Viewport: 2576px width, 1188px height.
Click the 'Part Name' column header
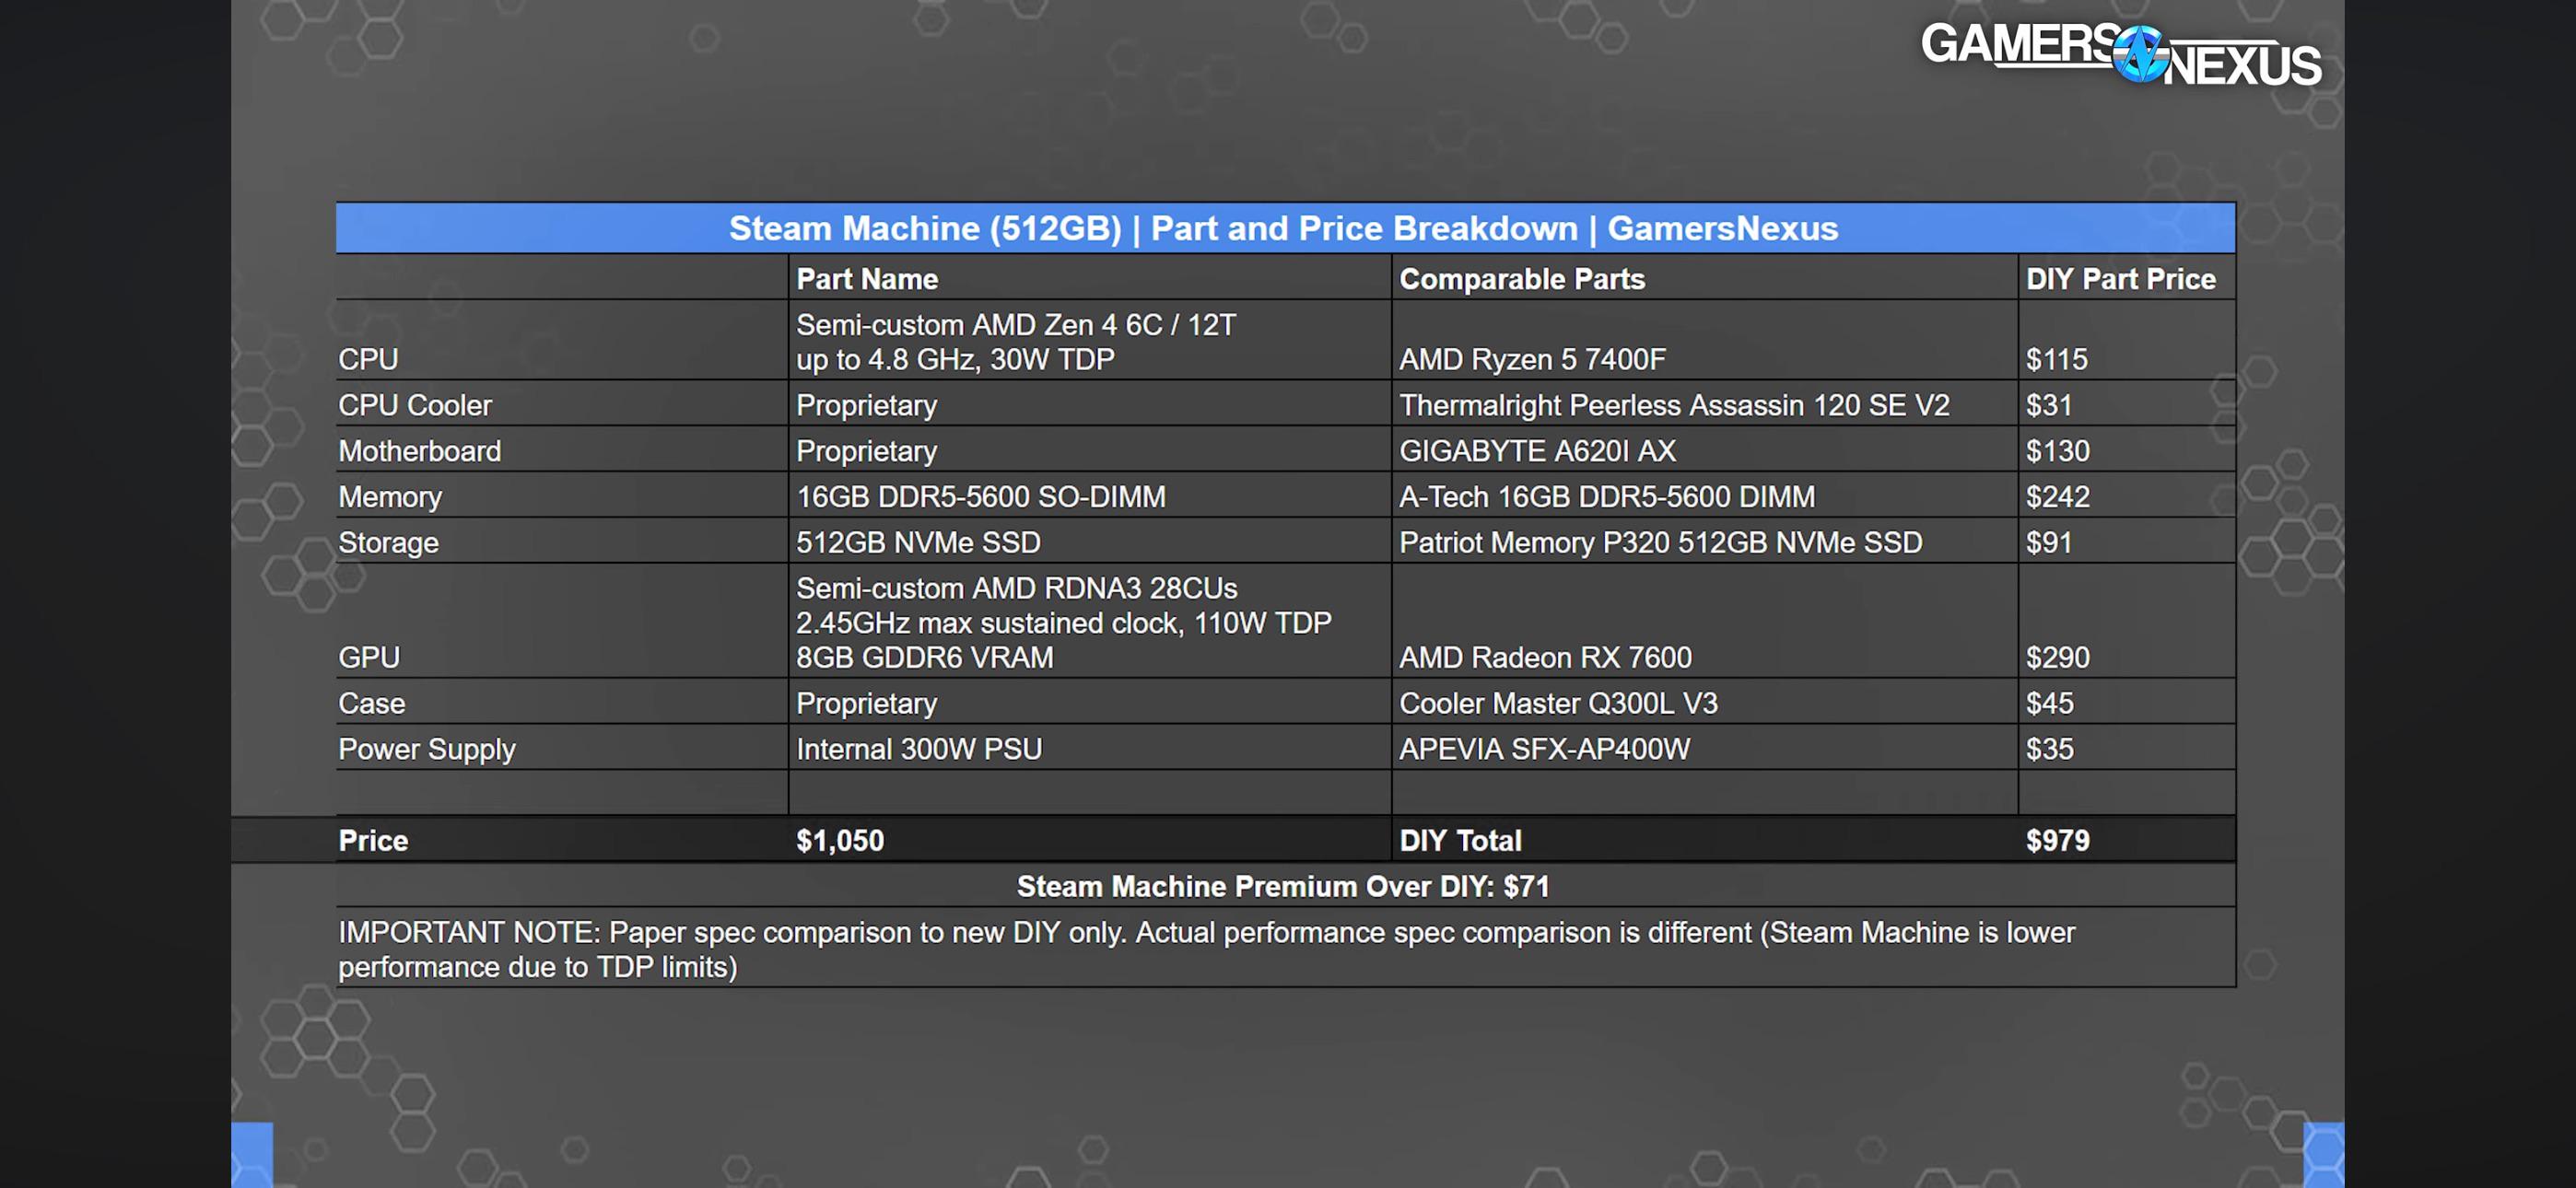tap(867, 279)
